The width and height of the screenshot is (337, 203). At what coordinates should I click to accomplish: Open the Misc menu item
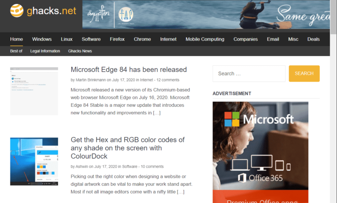pyautogui.click(x=293, y=39)
